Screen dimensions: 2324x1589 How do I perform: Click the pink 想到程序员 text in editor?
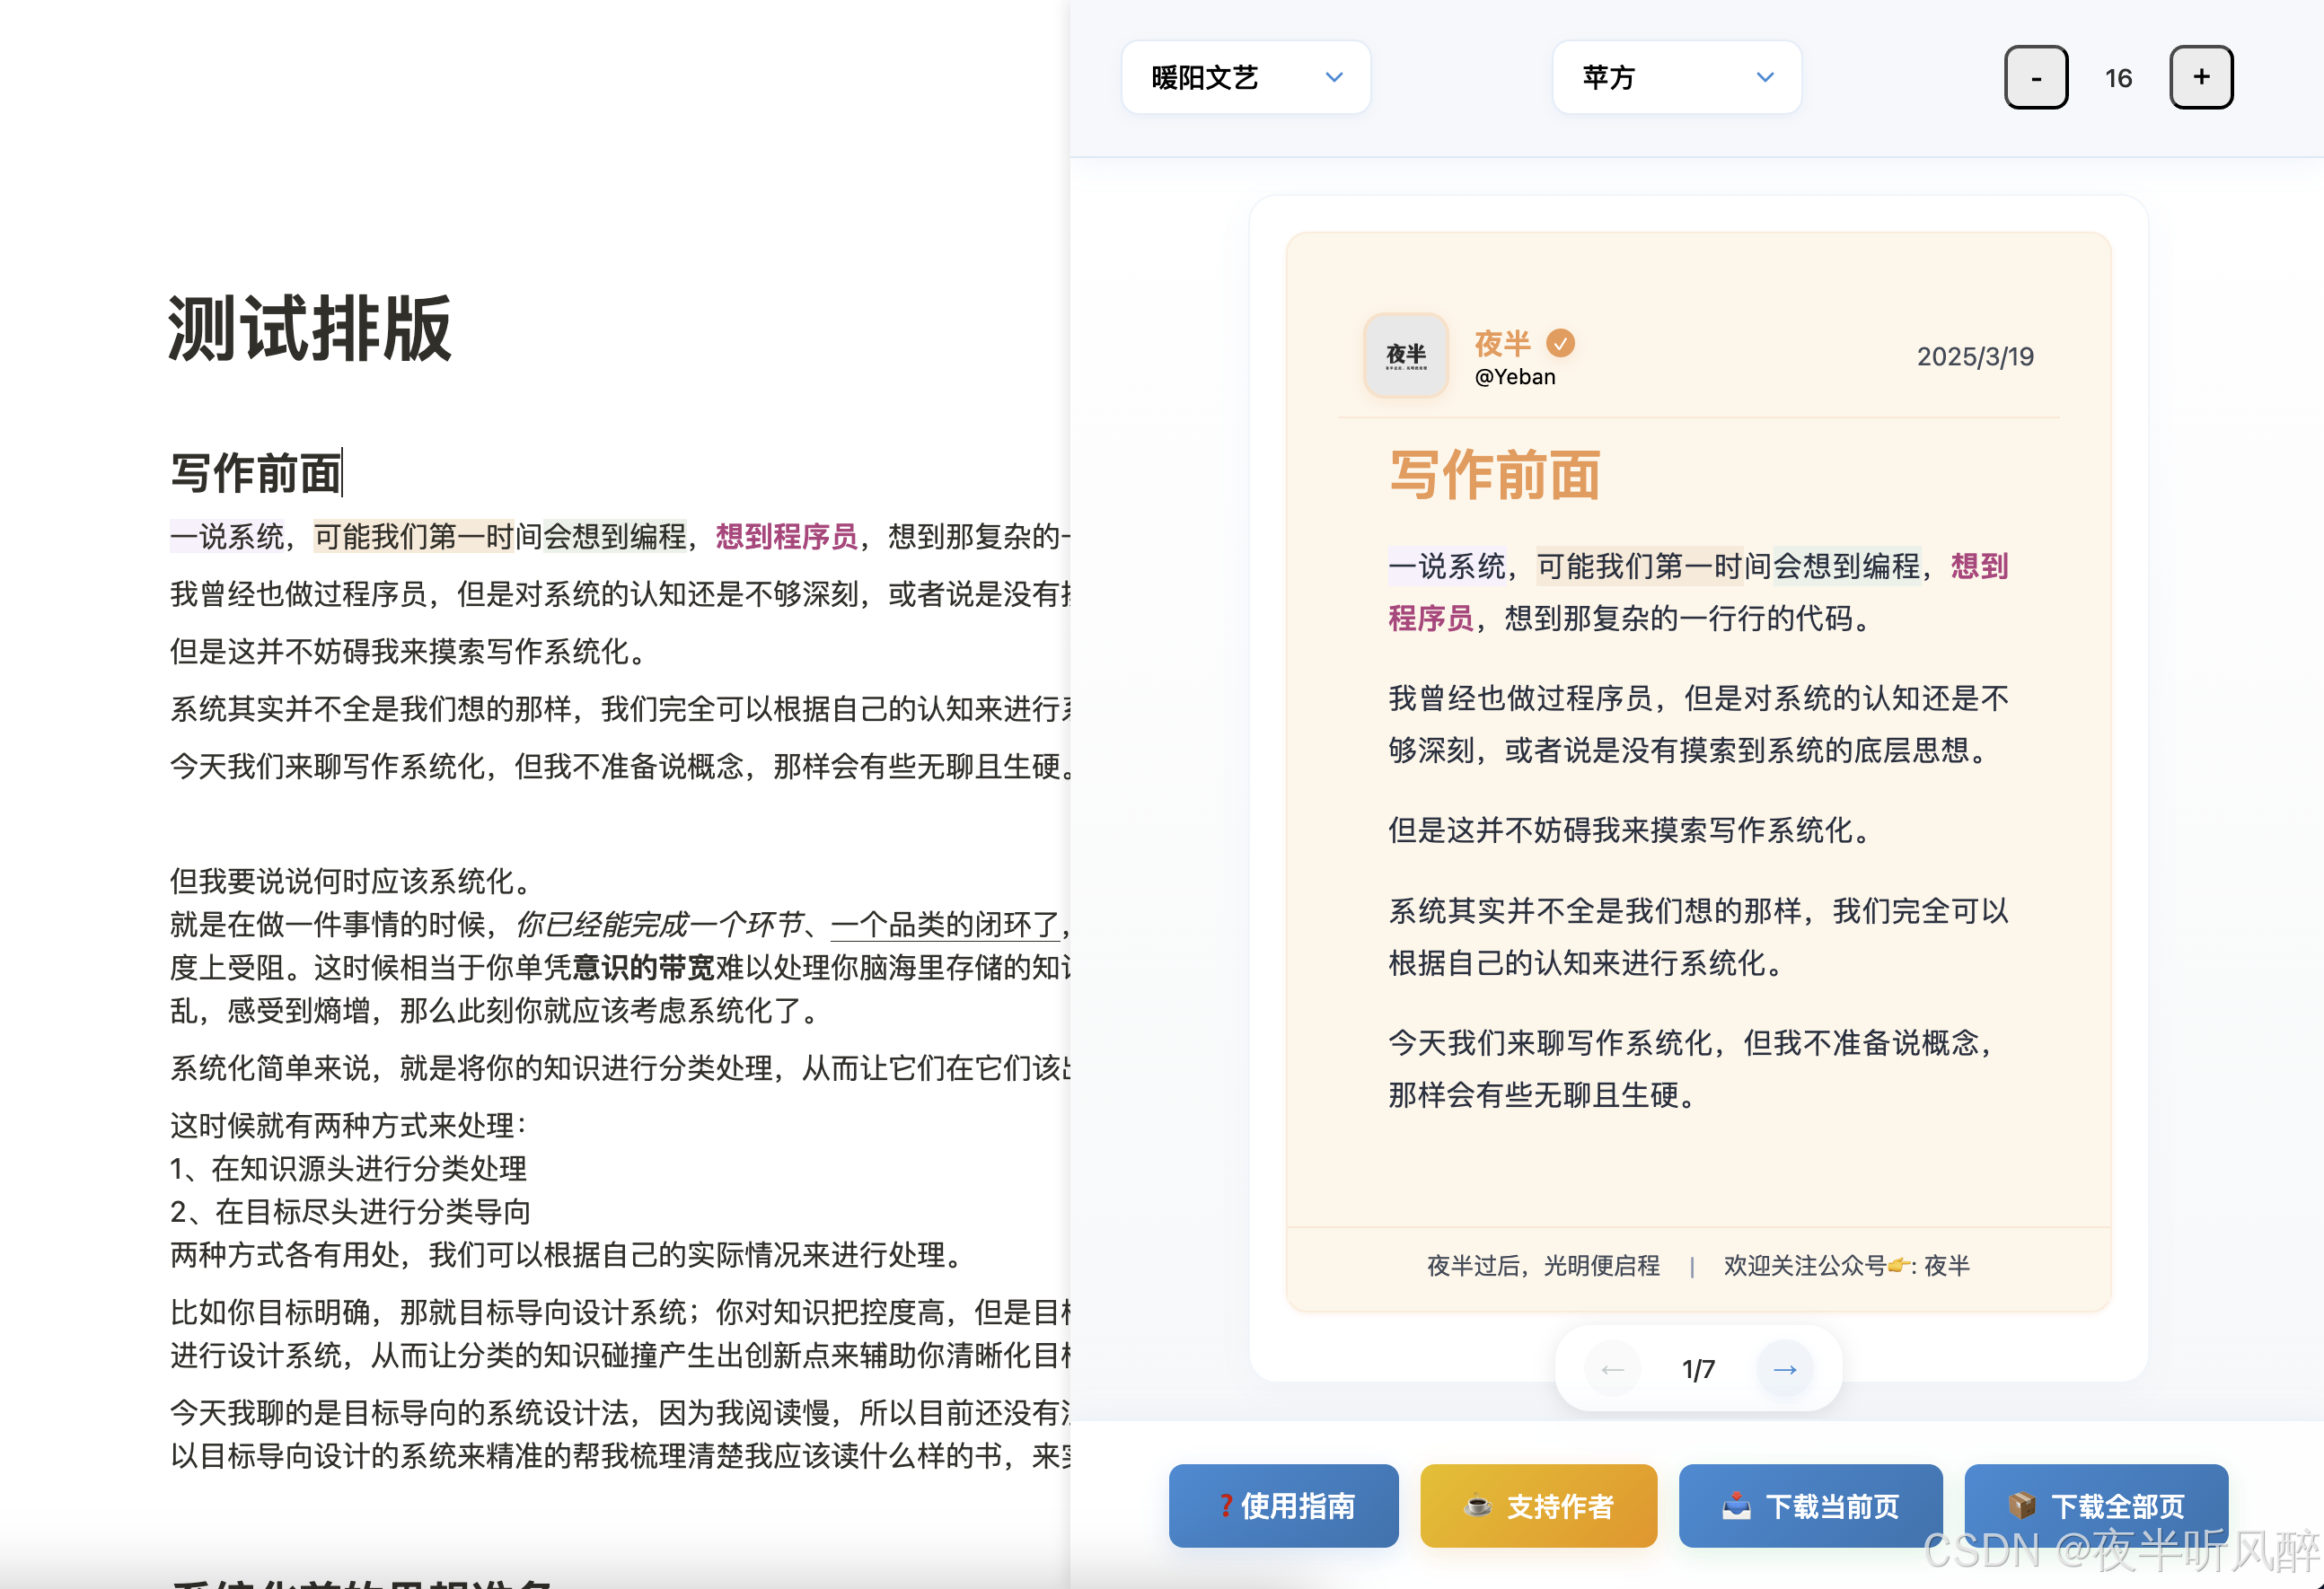click(x=786, y=537)
